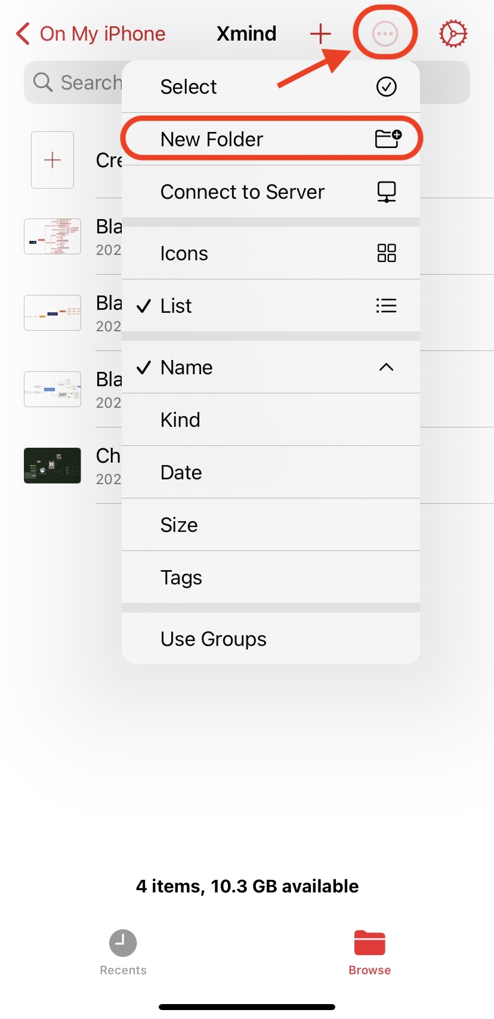Select the List view option
Viewport: 494px width, 1019px height.
pyautogui.click(x=271, y=306)
